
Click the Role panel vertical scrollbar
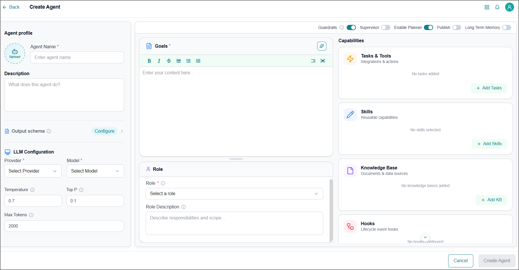point(331,210)
